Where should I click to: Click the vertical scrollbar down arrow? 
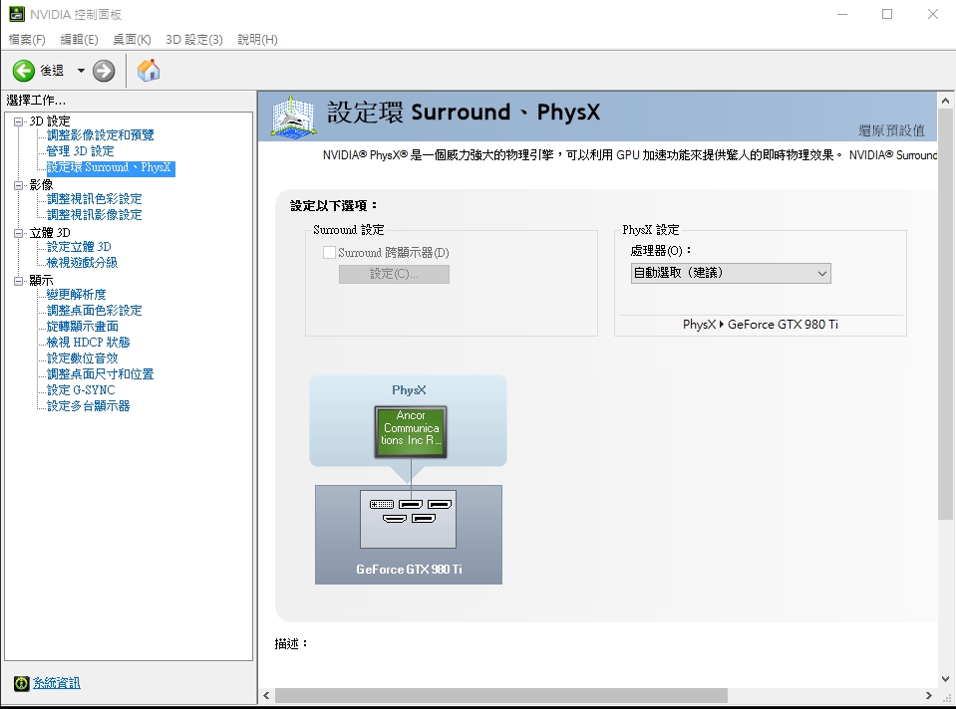click(x=946, y=678)
